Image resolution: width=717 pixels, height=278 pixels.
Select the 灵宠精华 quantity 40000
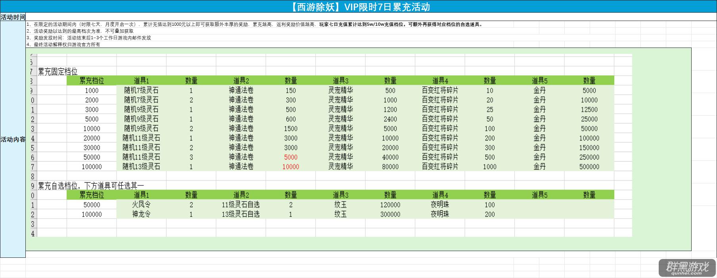[x=390, y=157]
